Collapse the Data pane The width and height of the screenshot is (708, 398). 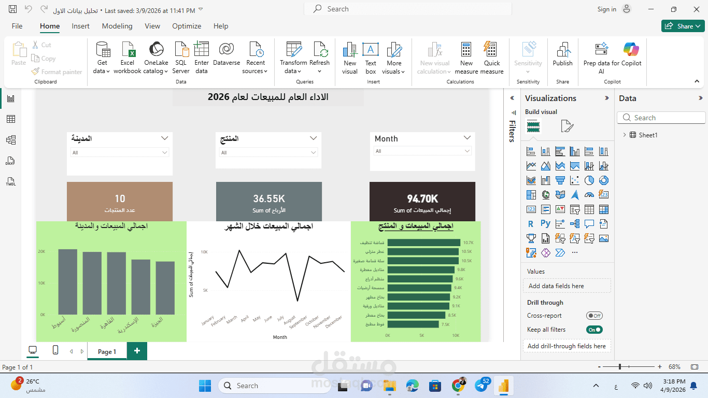click(x=701, y=98)
